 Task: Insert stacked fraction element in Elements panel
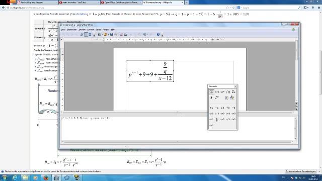point(217,120)
